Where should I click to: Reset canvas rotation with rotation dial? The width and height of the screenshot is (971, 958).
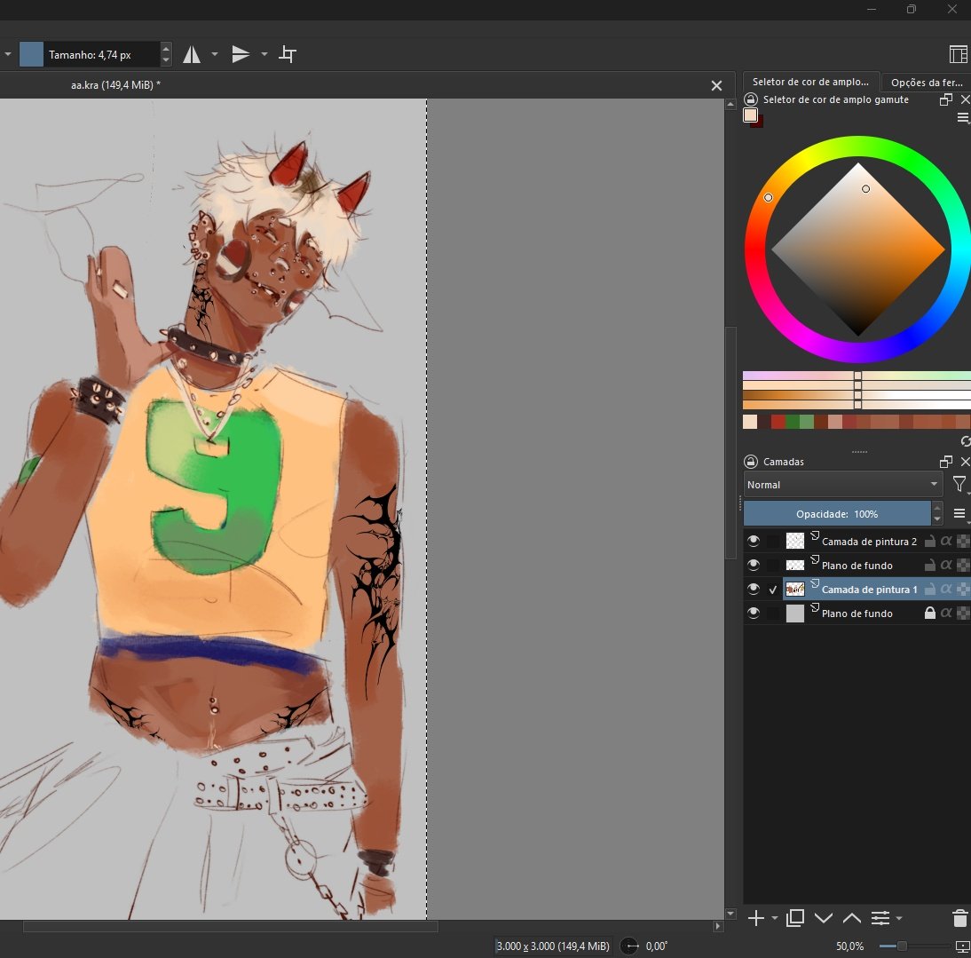(629, 946)
